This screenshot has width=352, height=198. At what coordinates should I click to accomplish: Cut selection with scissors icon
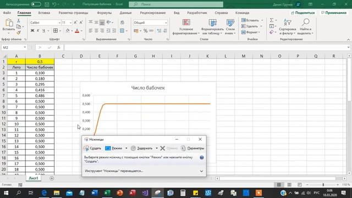click(x=19, y=21)
